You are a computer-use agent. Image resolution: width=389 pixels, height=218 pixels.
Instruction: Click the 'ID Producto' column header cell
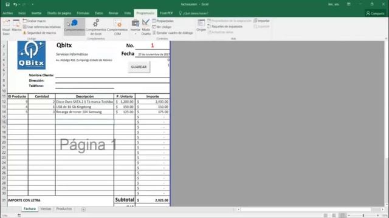coord(18,96)
